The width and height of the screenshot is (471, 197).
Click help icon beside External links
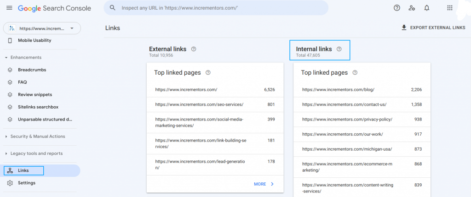194,49
